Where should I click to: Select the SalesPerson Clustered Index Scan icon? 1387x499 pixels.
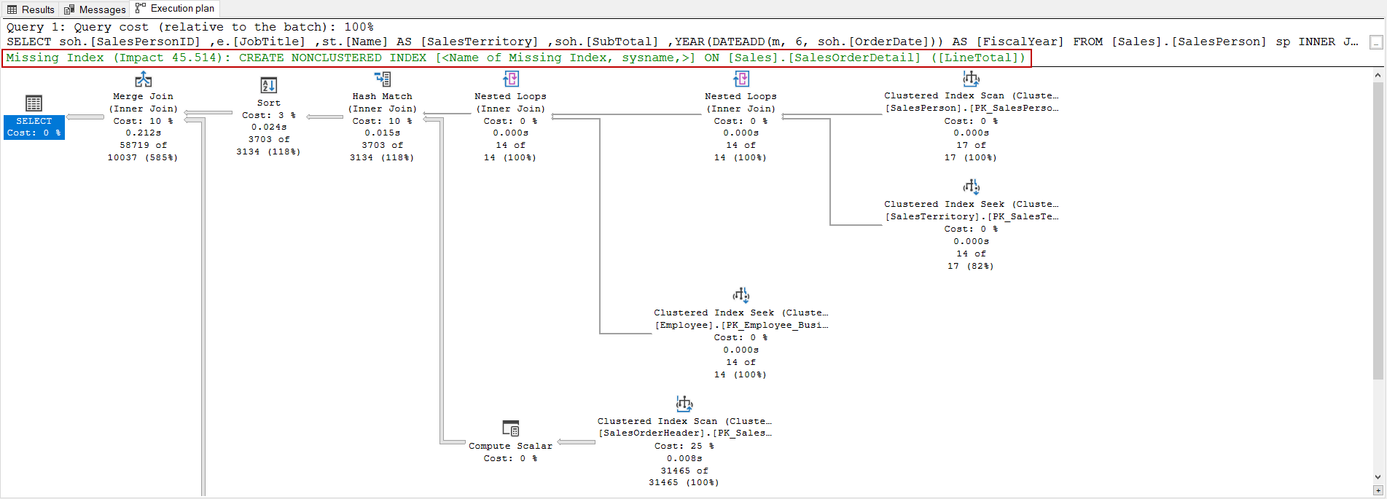pyautogui.click(x=971, y=79)
